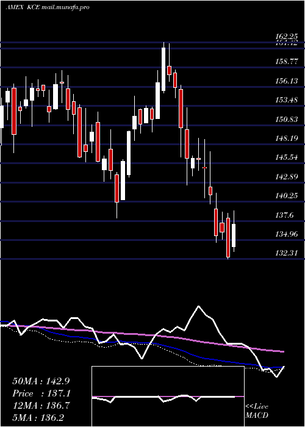
Task: Click the tallest white candle reaching 162.25
Action: coord(163,69)
